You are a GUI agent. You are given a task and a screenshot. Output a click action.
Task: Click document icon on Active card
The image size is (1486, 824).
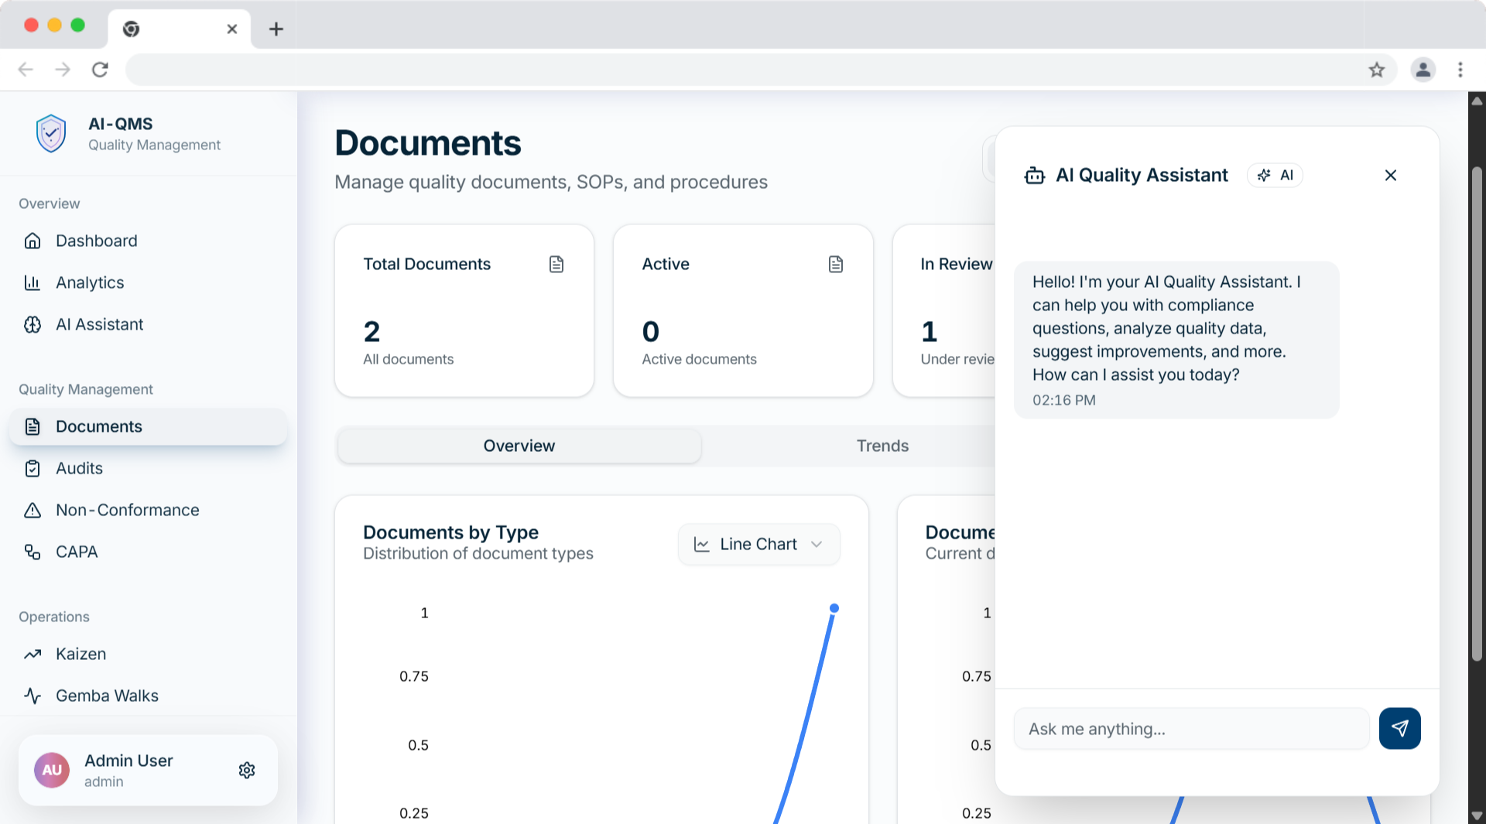tap(836, 264)
